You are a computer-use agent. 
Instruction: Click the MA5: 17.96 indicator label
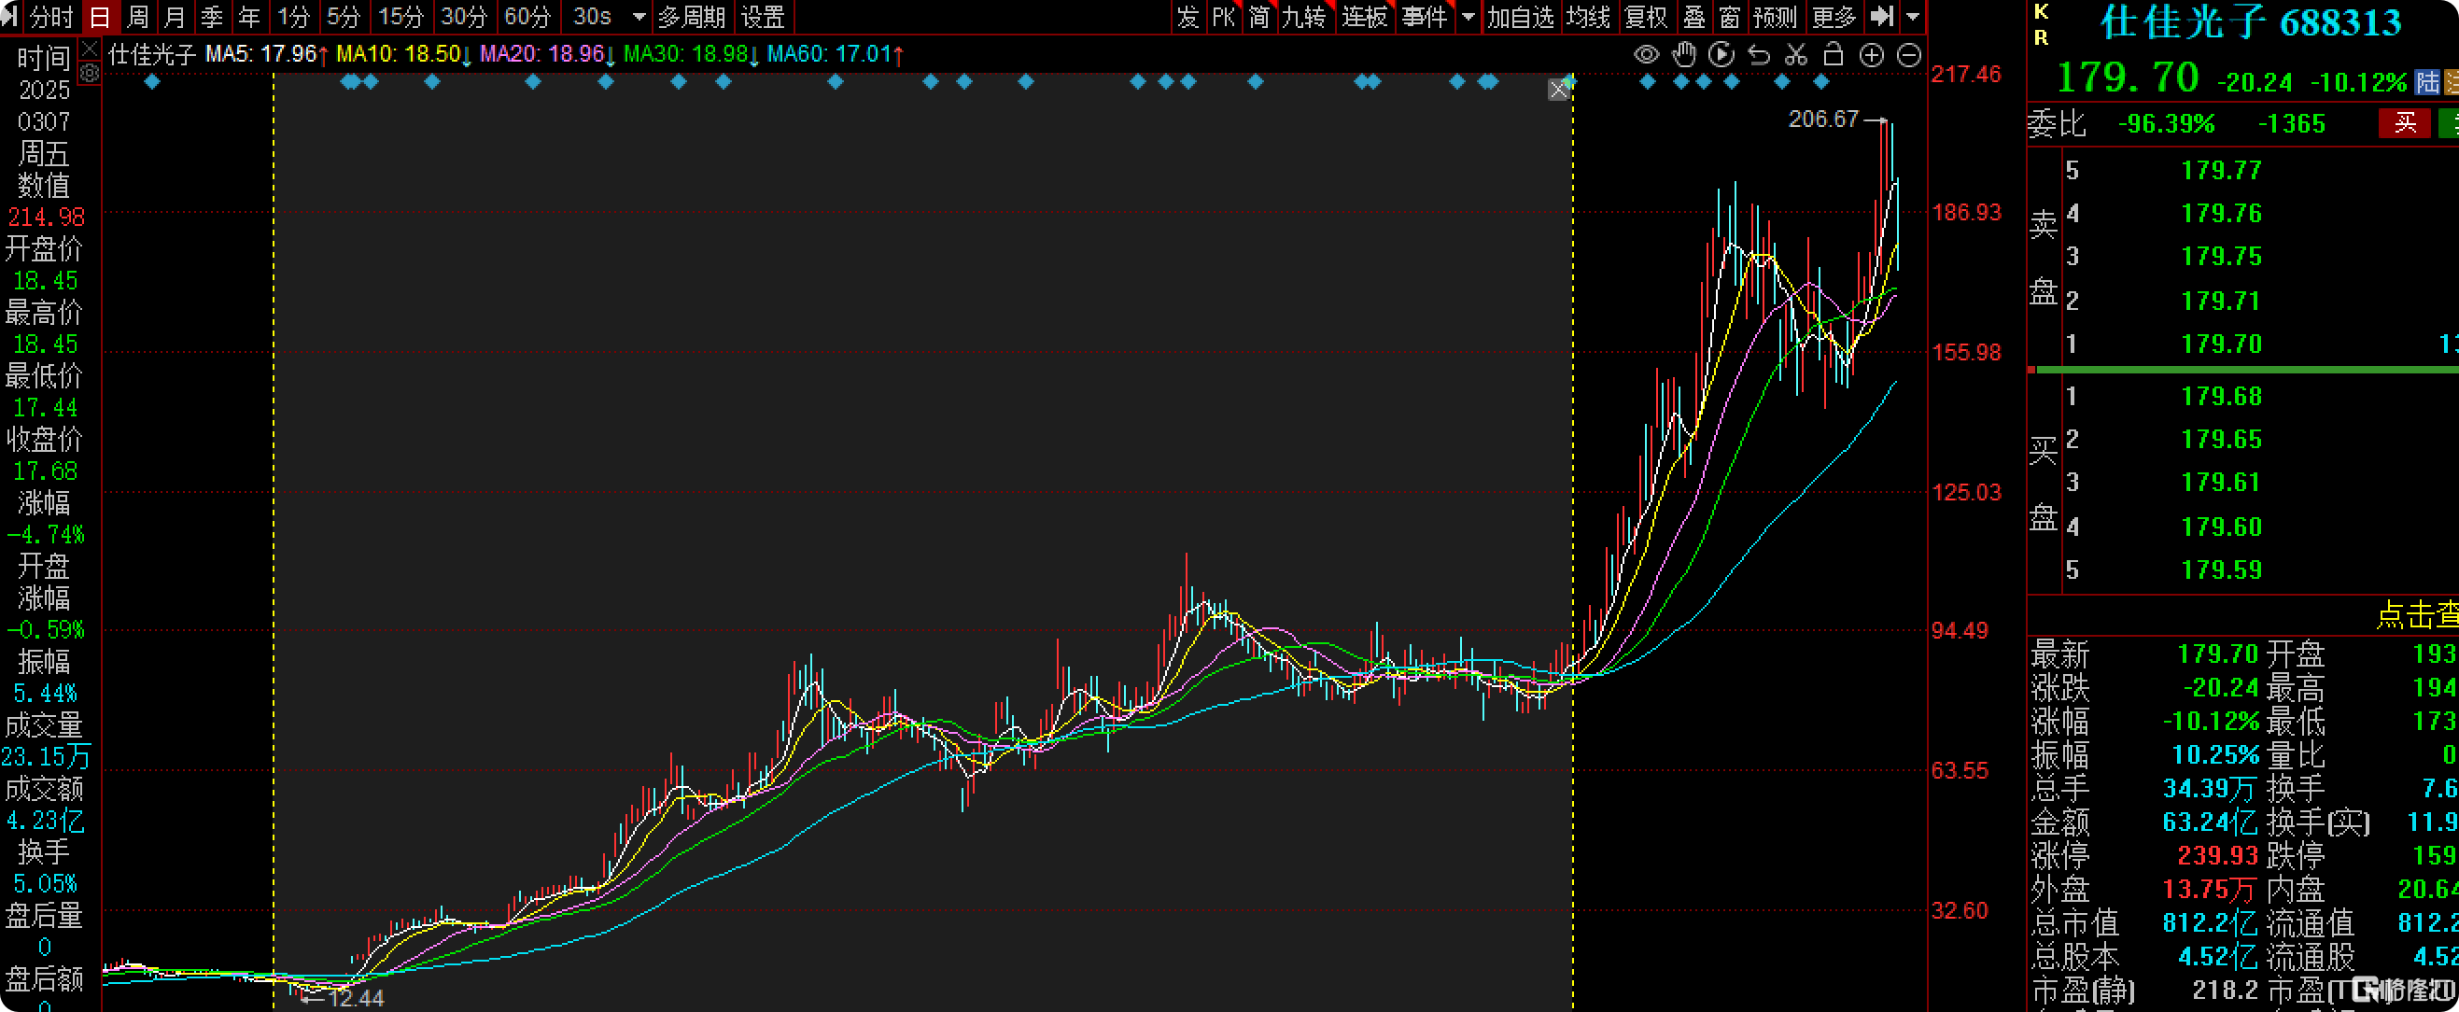click(x=266, y=54)
